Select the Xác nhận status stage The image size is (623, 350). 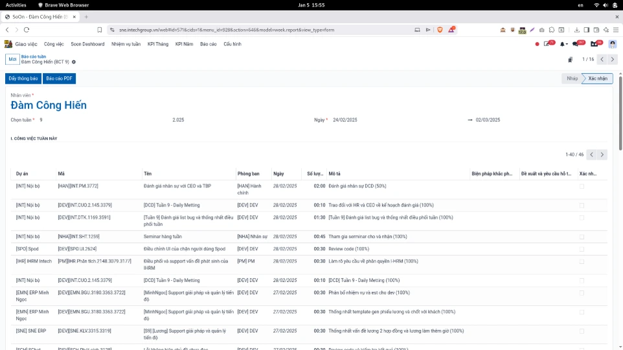click(x=597, y=78)
